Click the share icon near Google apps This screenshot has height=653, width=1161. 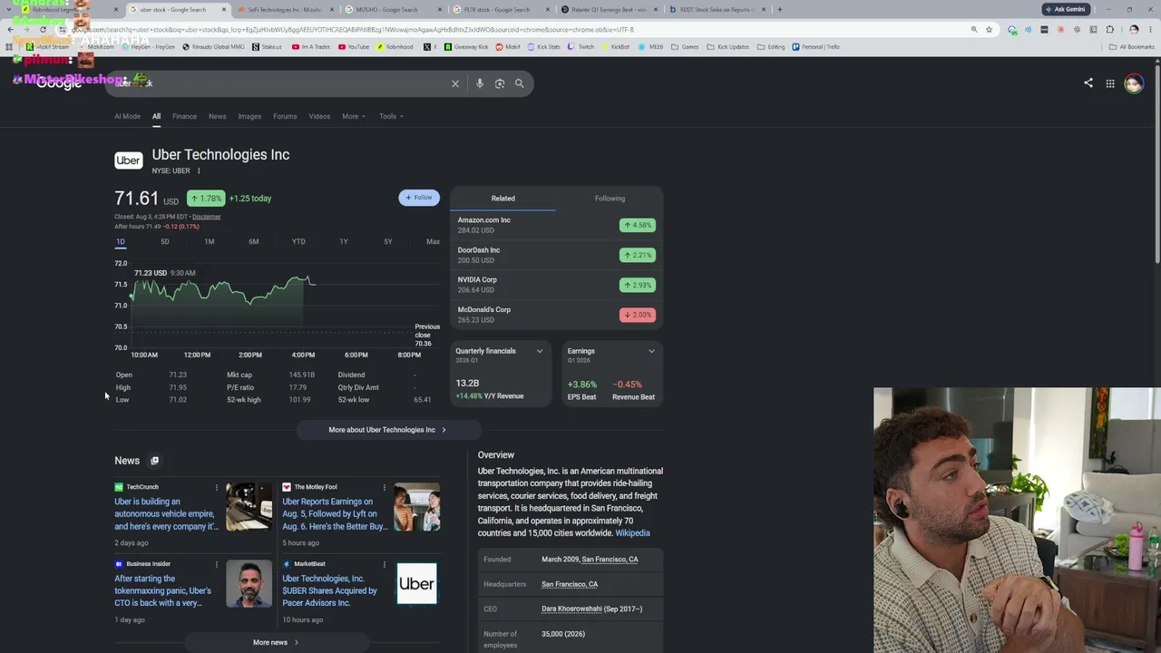click(1088, 83)
